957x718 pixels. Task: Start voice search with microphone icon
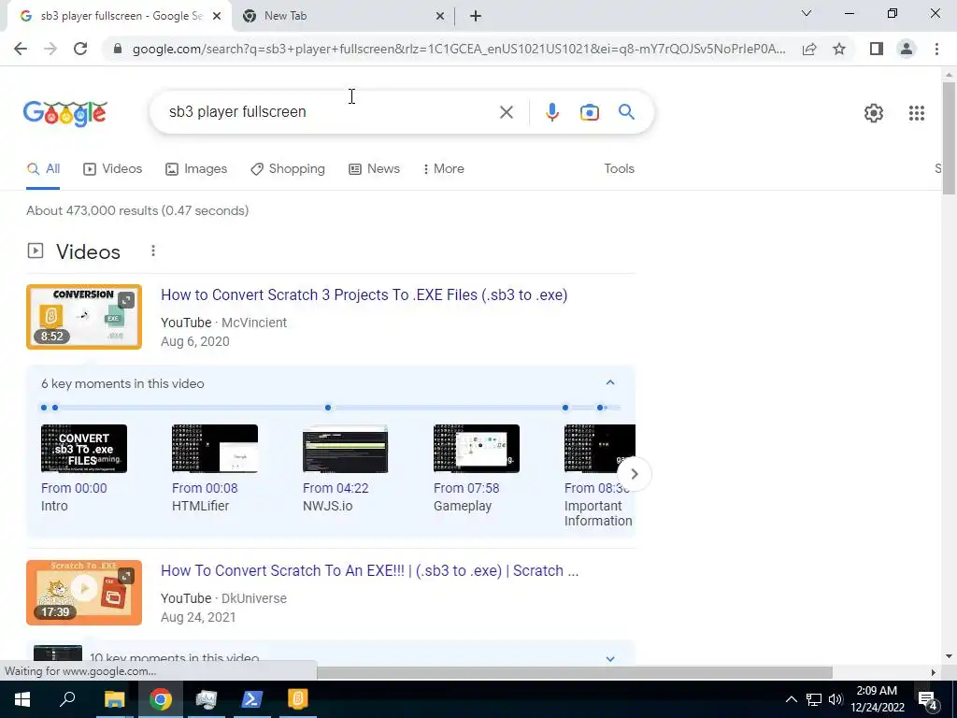pos(551,112)
